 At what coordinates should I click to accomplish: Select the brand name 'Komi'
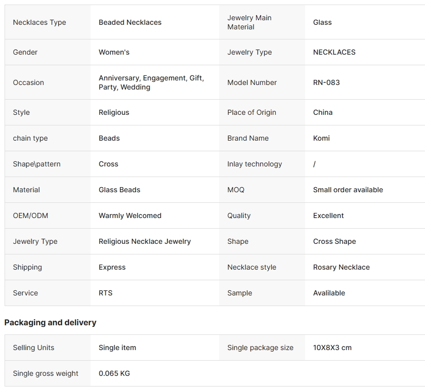pyautogui.click(x=321, y=138)
